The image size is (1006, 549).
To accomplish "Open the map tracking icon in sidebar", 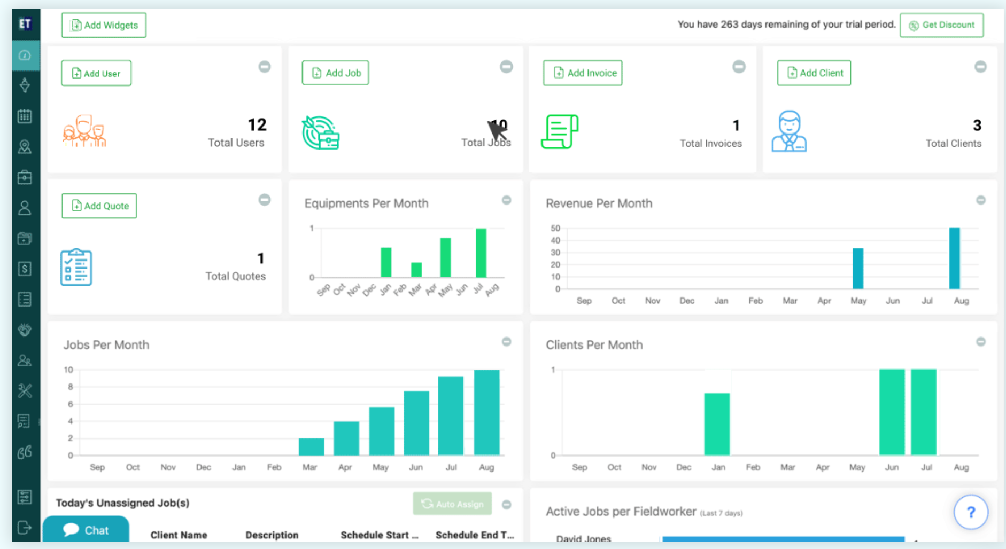I will pos(25,147).
